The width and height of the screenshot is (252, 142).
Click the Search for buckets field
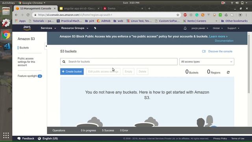pyautogui.click(x=119, y=62)
